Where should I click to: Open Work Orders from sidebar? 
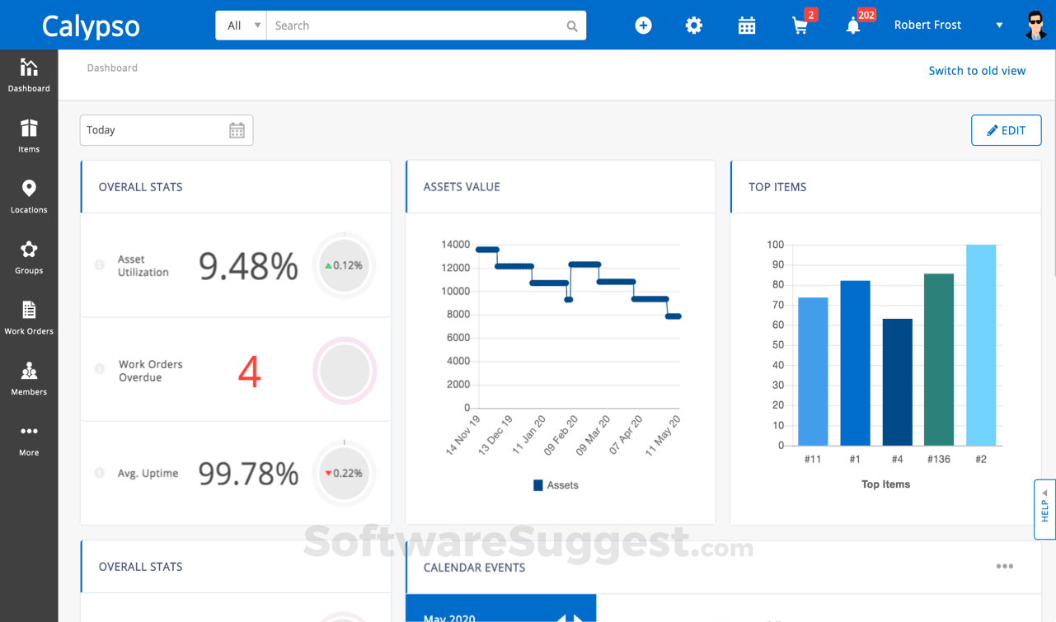29,316
